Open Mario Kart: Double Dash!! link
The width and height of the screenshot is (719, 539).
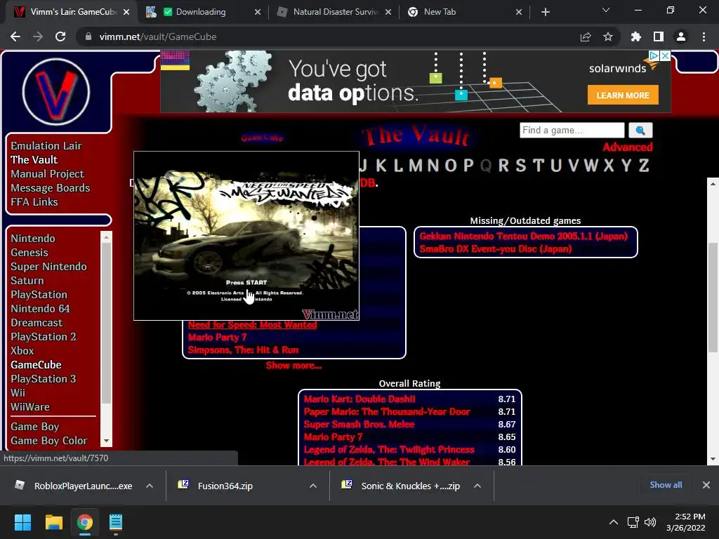359,399
